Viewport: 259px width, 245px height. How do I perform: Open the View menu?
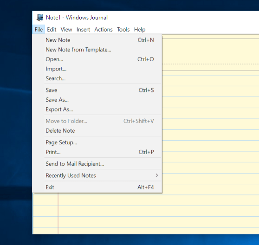point(66,30)
